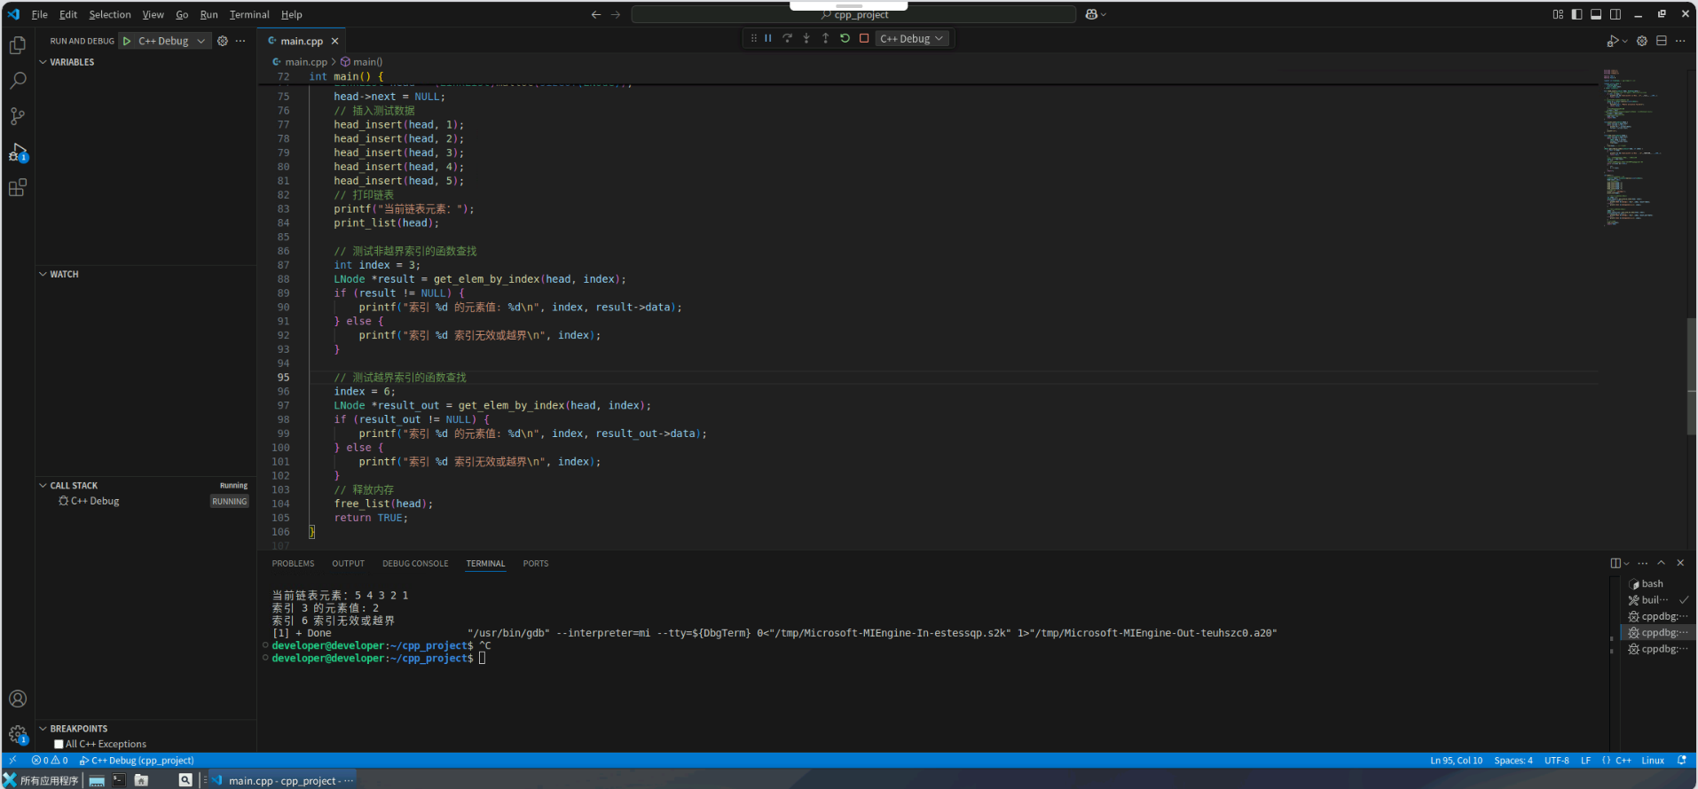Screen dimensions: 1698x789
Task: Toggle secondary side bar visibility
Action: click(1615, 14)
